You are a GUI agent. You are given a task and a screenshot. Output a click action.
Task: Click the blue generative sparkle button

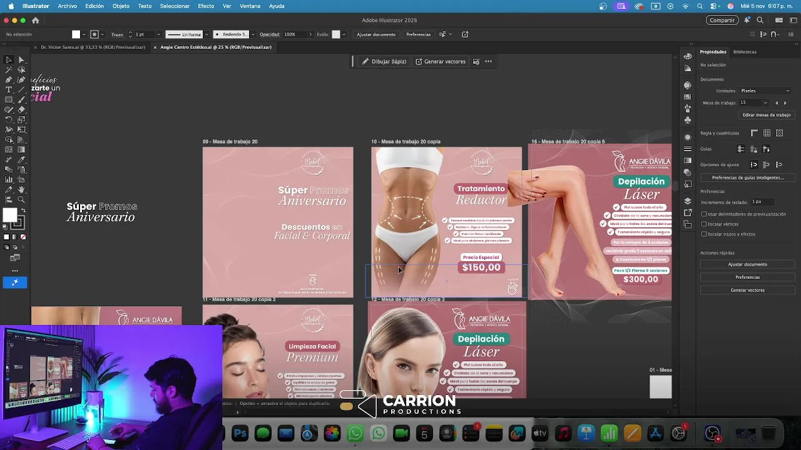[x=15, y=282]
